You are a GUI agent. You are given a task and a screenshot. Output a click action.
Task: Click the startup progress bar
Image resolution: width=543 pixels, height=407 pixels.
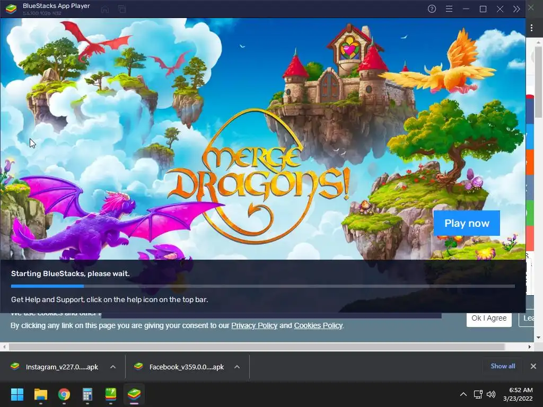click(x=263, y=286)
